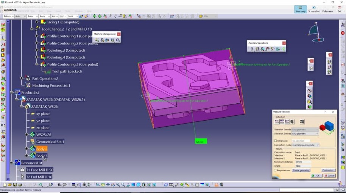Collapse the ProductList tree node
346x193 pixels.
(11, 92)
